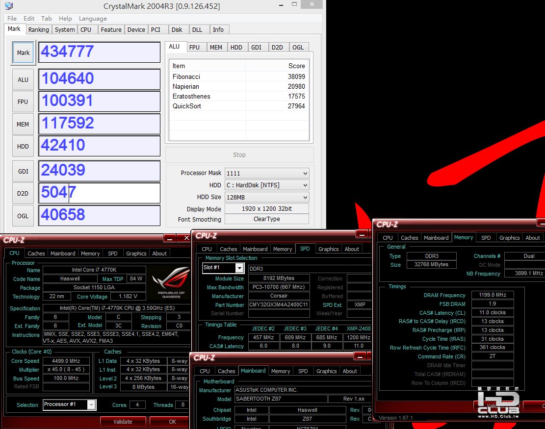Viewport: 545px width, 429px height.
Task: Click the ROG Republic of Gamers logo
Action: [171, 282]
